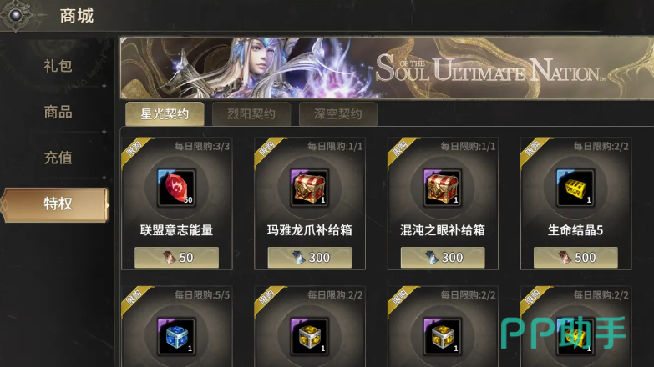Tap the yellow cube icon in third column

443,336
